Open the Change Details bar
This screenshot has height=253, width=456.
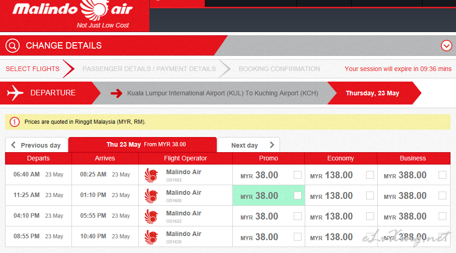point(228,46)
